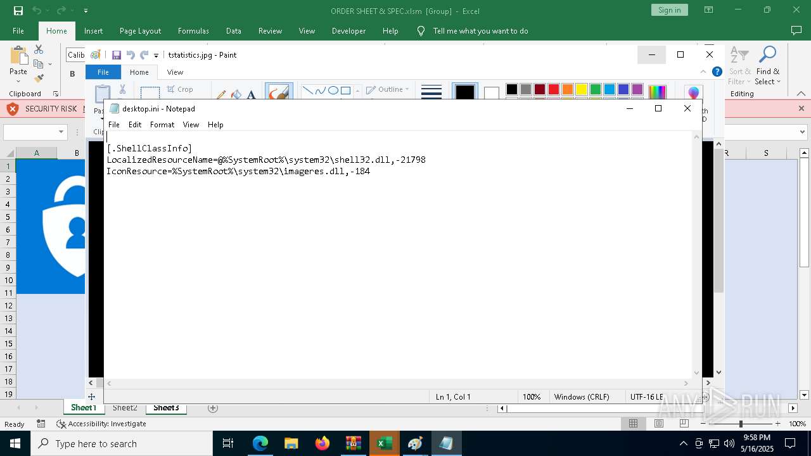
Task: Open Excel's Name Box dropdown
Action: [x=61, y=132]
